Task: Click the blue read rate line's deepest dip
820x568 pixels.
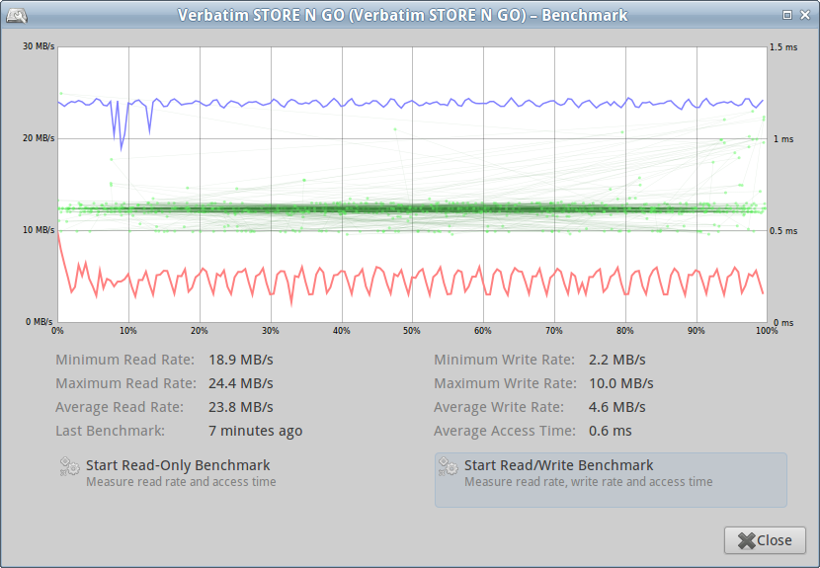Action: click(x=122, y=149)
